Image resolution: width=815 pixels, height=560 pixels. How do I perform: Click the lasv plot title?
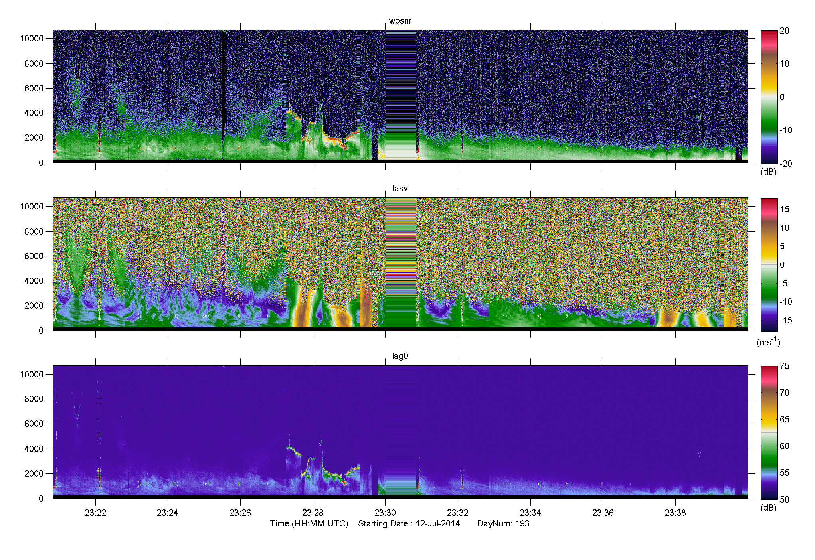pyautogui.click(x=400, y=188)
